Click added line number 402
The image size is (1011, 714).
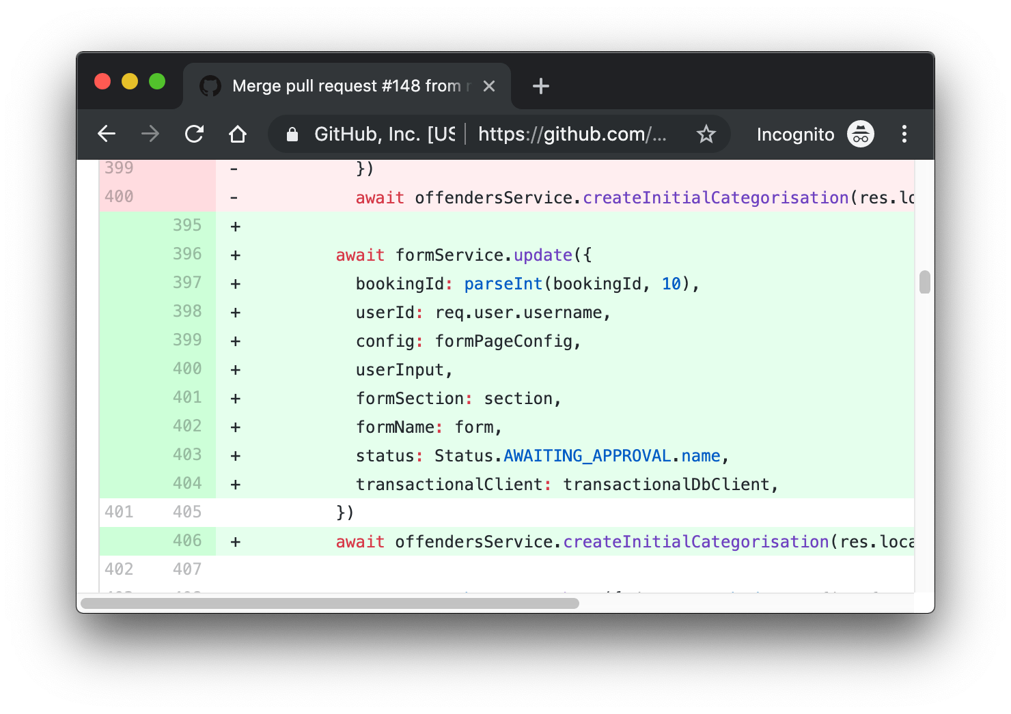click(187, 426)
